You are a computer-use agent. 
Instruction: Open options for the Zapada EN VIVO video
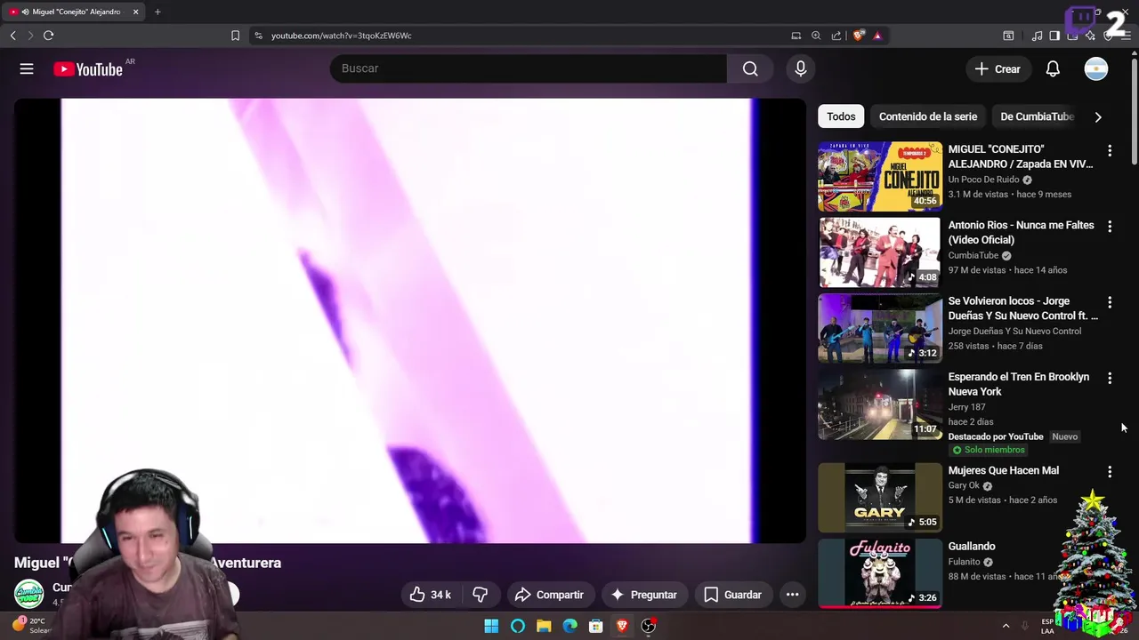tap(1110, 151)
